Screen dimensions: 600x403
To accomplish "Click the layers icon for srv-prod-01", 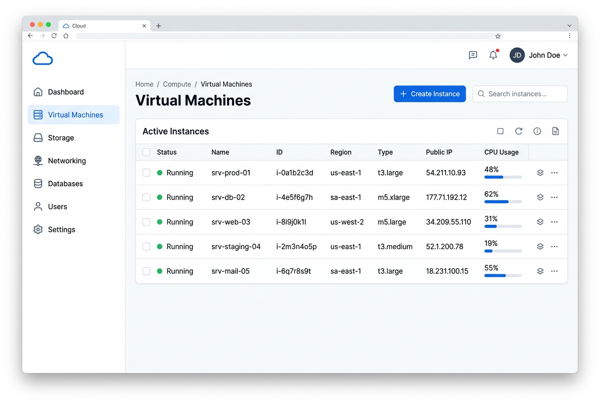I will pos(540,173).
